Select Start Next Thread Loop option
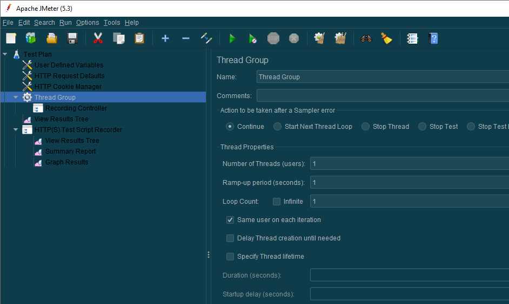 [277, 126]
